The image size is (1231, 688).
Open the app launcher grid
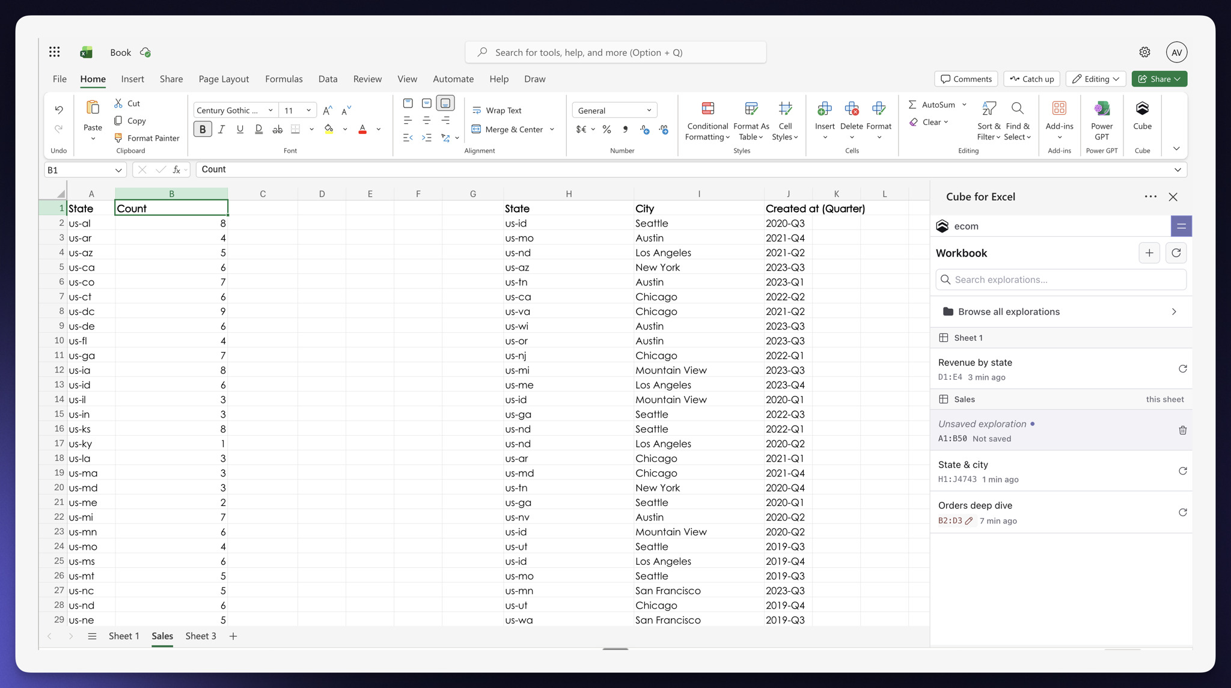click(55, 52)
